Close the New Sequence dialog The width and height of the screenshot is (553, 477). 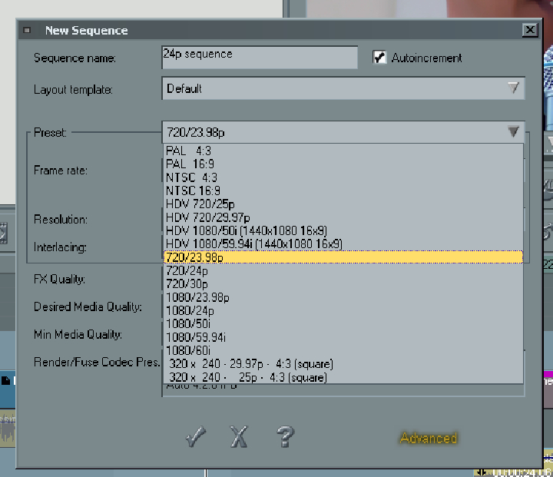(x=529, y=31)
